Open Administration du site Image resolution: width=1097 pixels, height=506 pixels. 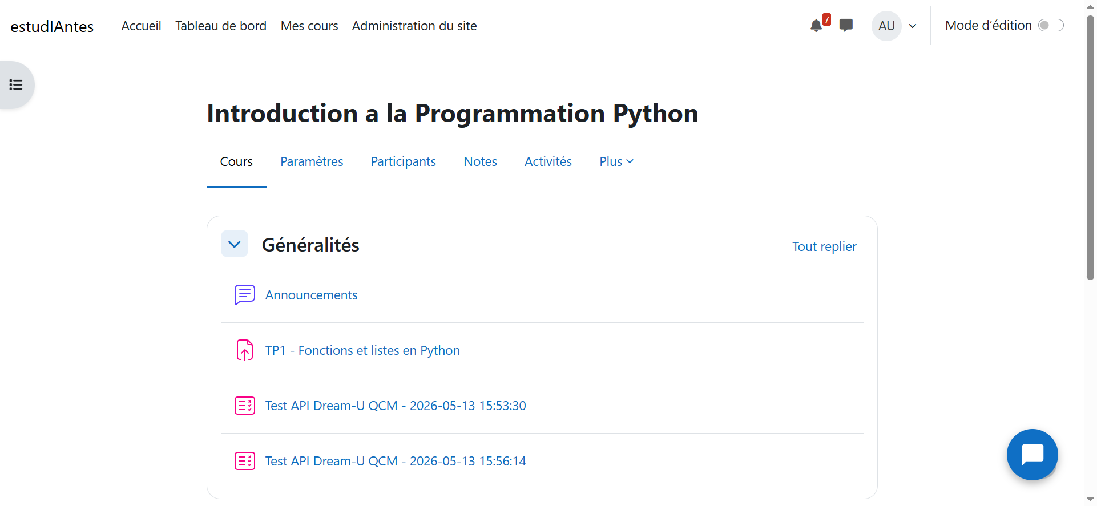pyautogui.click(x=414, y=26)
